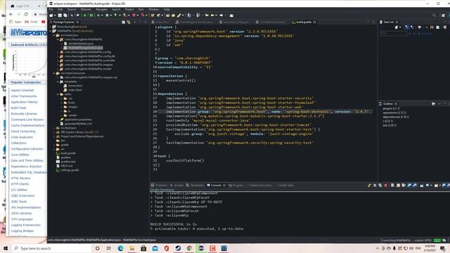
Task: Open JSON Libraries link in the browser
Action: point(21,214)
